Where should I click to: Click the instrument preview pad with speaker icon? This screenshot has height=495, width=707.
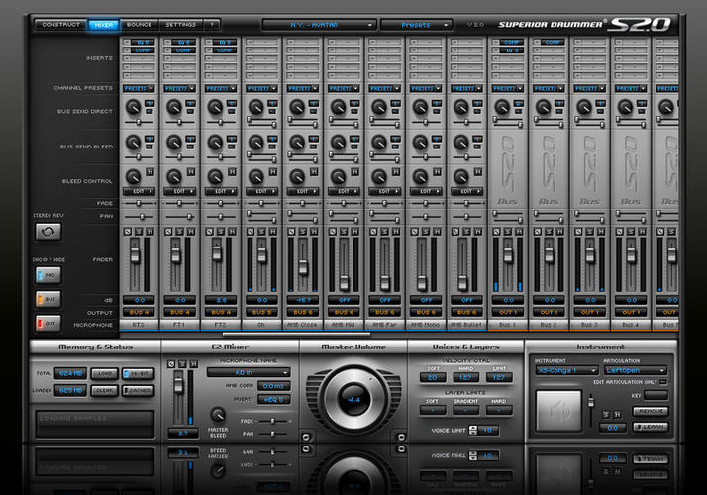(x=558, y=411)
